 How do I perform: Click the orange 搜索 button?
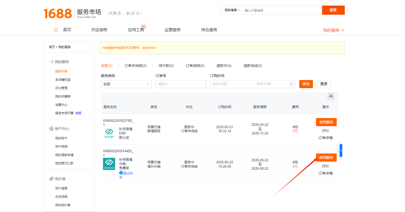pos(333,10)
